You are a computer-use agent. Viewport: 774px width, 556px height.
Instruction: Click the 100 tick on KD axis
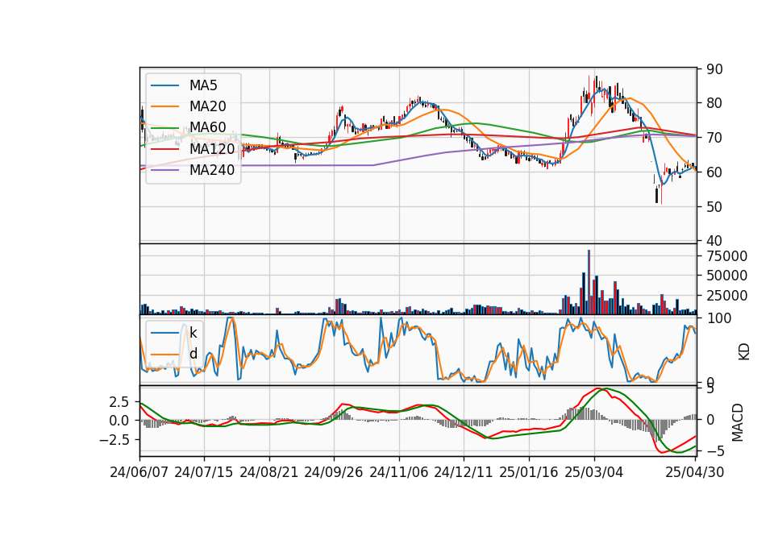tap(718, 318)
